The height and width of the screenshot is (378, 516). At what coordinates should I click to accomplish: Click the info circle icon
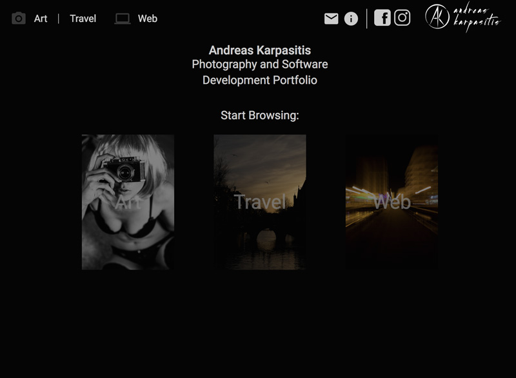351,19
